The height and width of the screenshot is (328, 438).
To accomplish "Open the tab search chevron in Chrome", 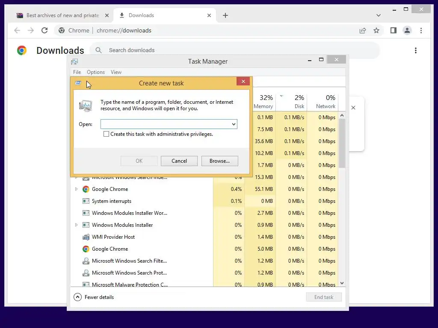I will click(x=378, y=15).
